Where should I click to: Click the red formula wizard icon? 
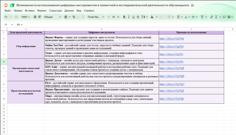pos(16,17)
